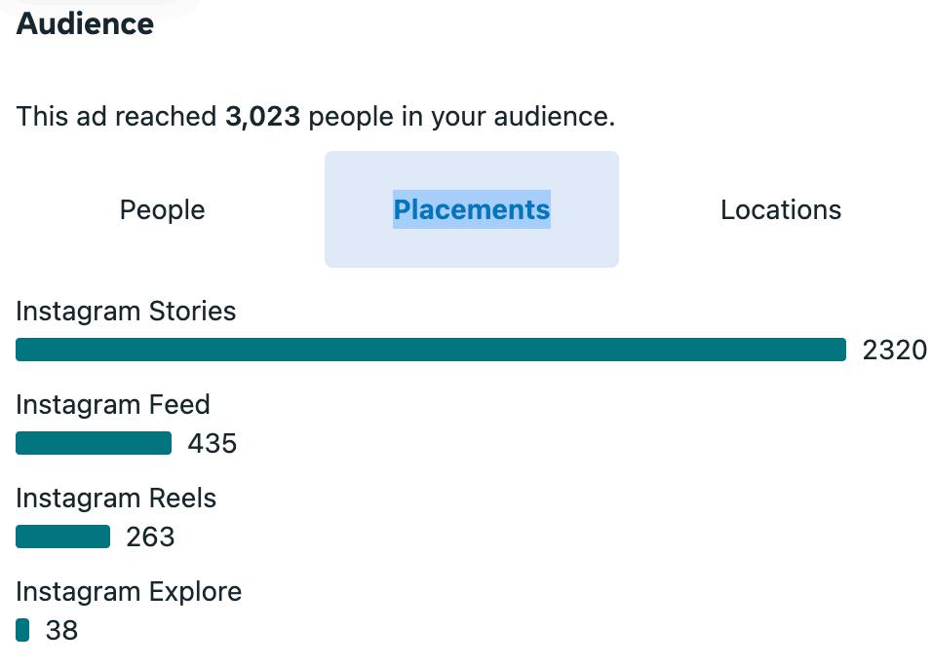The height and width of the screenshot is (666, 932).
Task: Click the Audience section heading
Action: [x=85, y=24]
